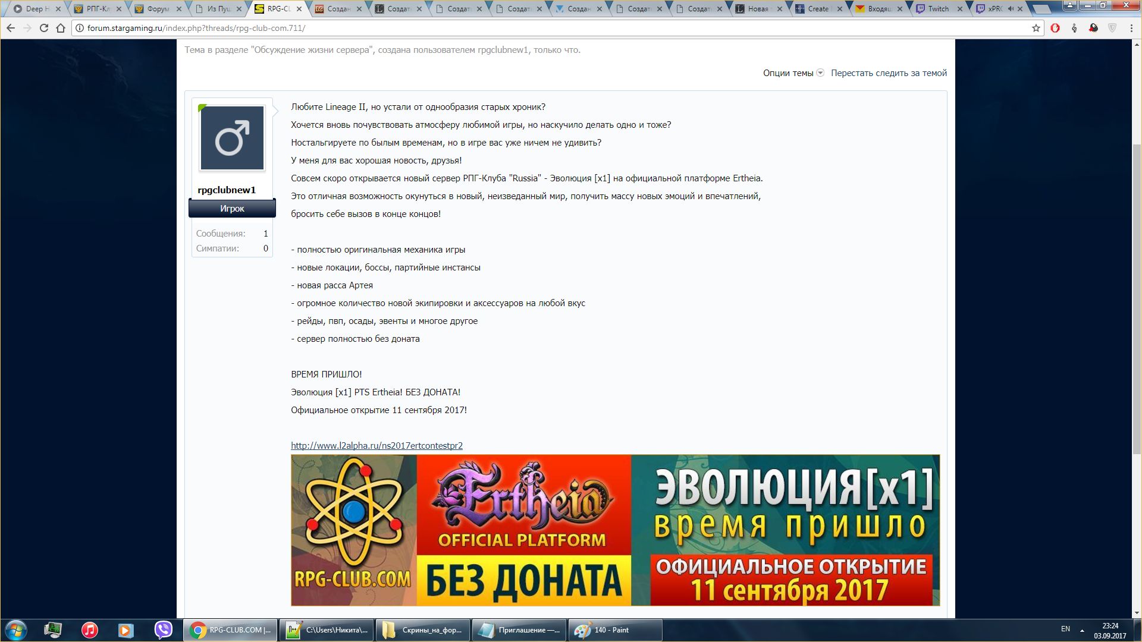Screen dimensions: 1142x642
Task: Click the scrollbar down arrow
Action: [1137, 613]
